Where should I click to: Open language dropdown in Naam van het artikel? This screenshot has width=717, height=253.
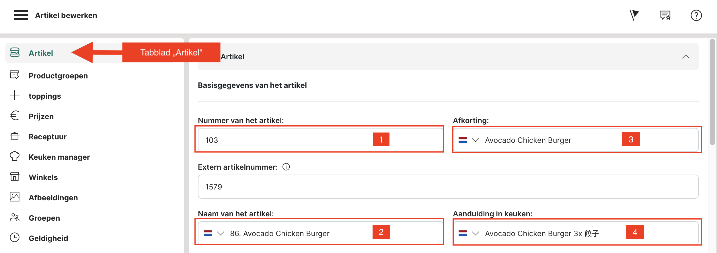(x=220, y=234)
